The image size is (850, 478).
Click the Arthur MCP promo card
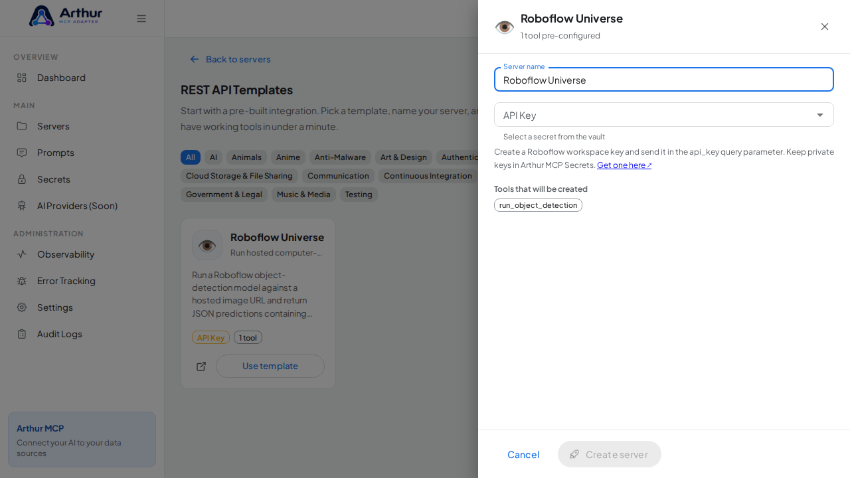tap(82, 439)
